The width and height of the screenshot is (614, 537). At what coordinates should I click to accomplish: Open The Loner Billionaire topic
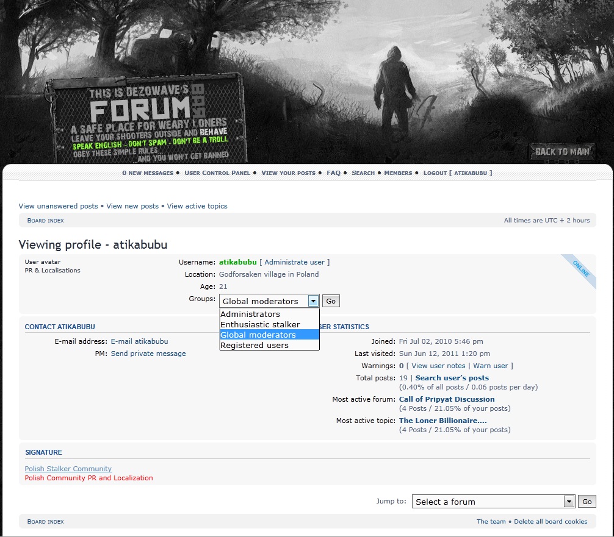pos(443,421)
